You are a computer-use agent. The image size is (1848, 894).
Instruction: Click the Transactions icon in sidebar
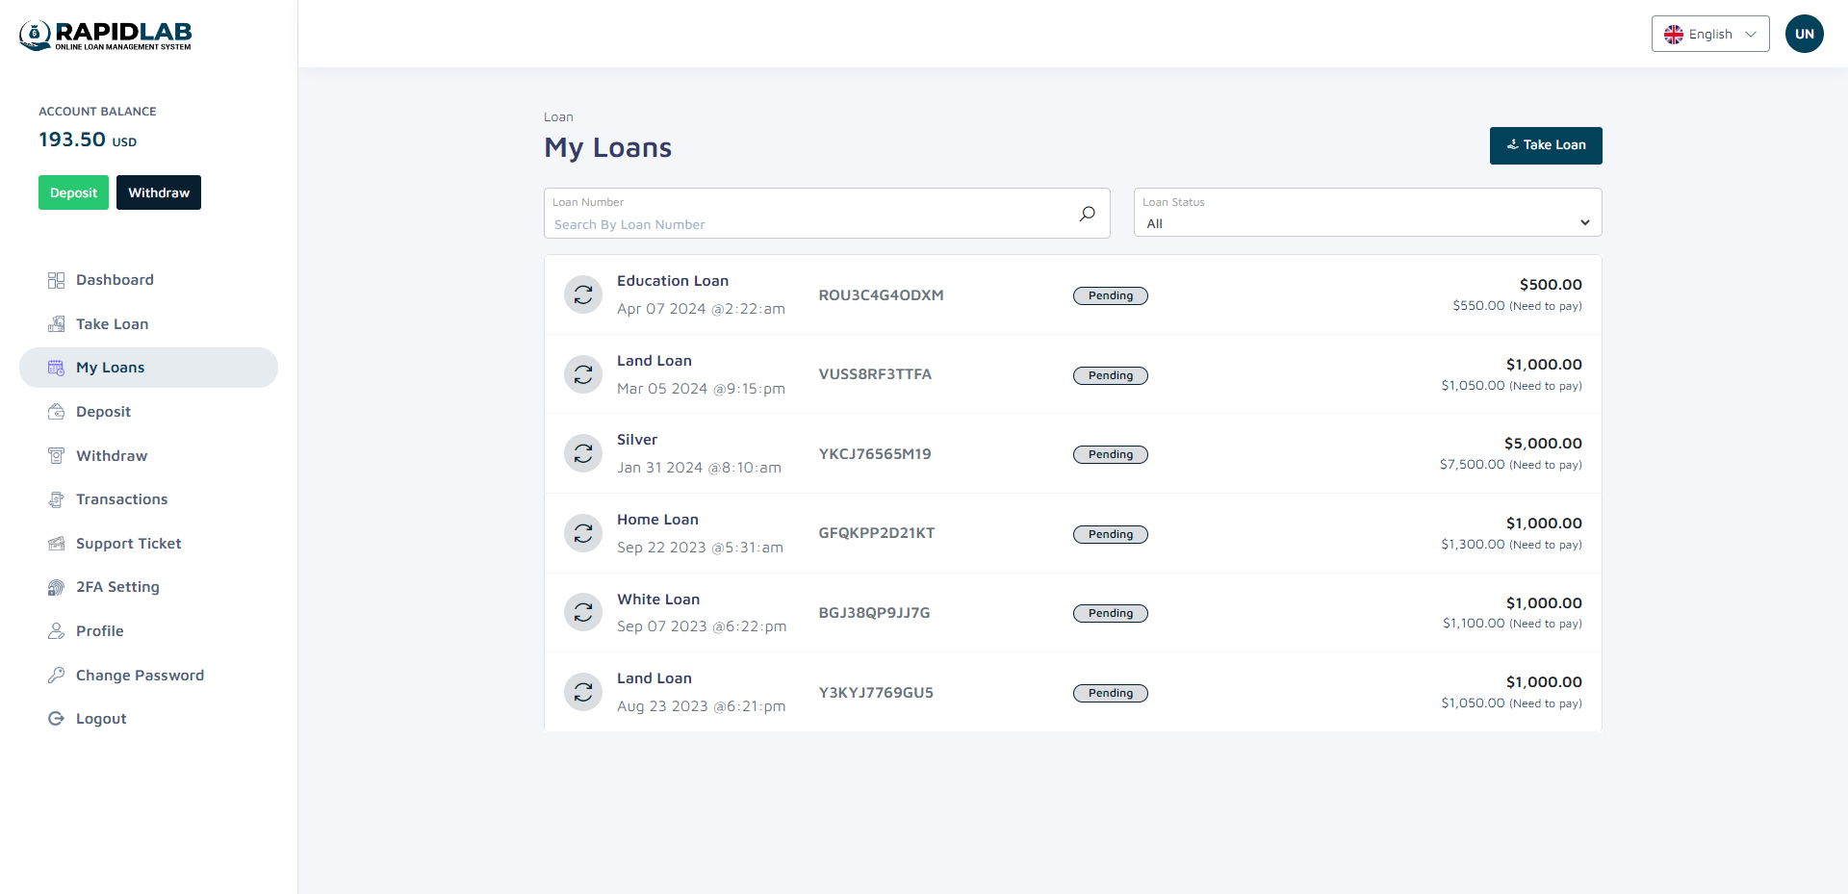point(56,499)
